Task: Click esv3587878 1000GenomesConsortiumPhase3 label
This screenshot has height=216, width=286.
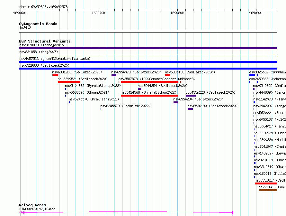Action: point(157,79)
